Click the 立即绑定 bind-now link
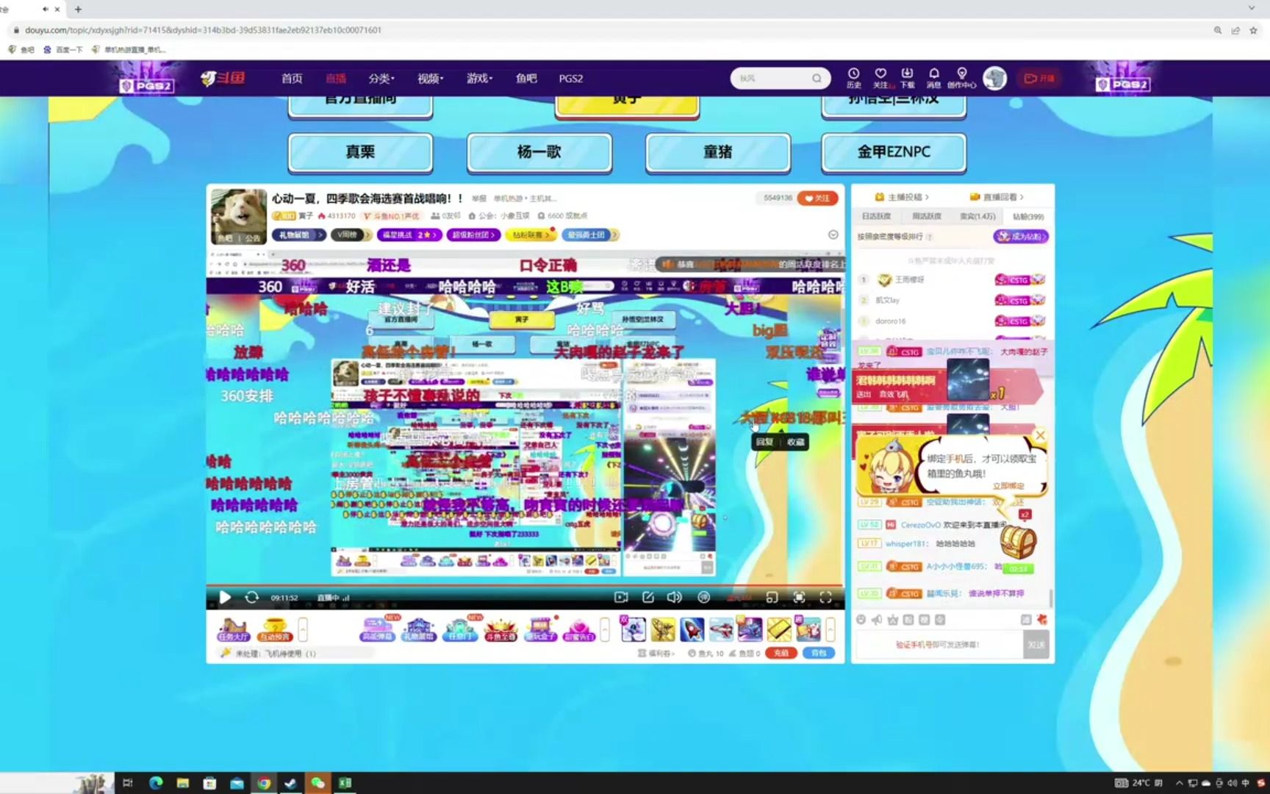The width and height of the screenshot is (1270, 794). pos(1008,486)
